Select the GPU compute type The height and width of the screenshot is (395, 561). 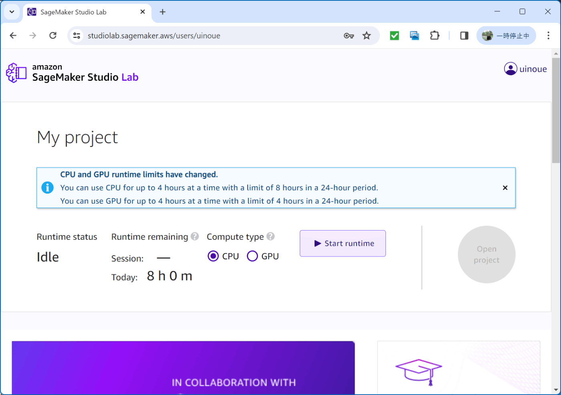pos(252,256)
